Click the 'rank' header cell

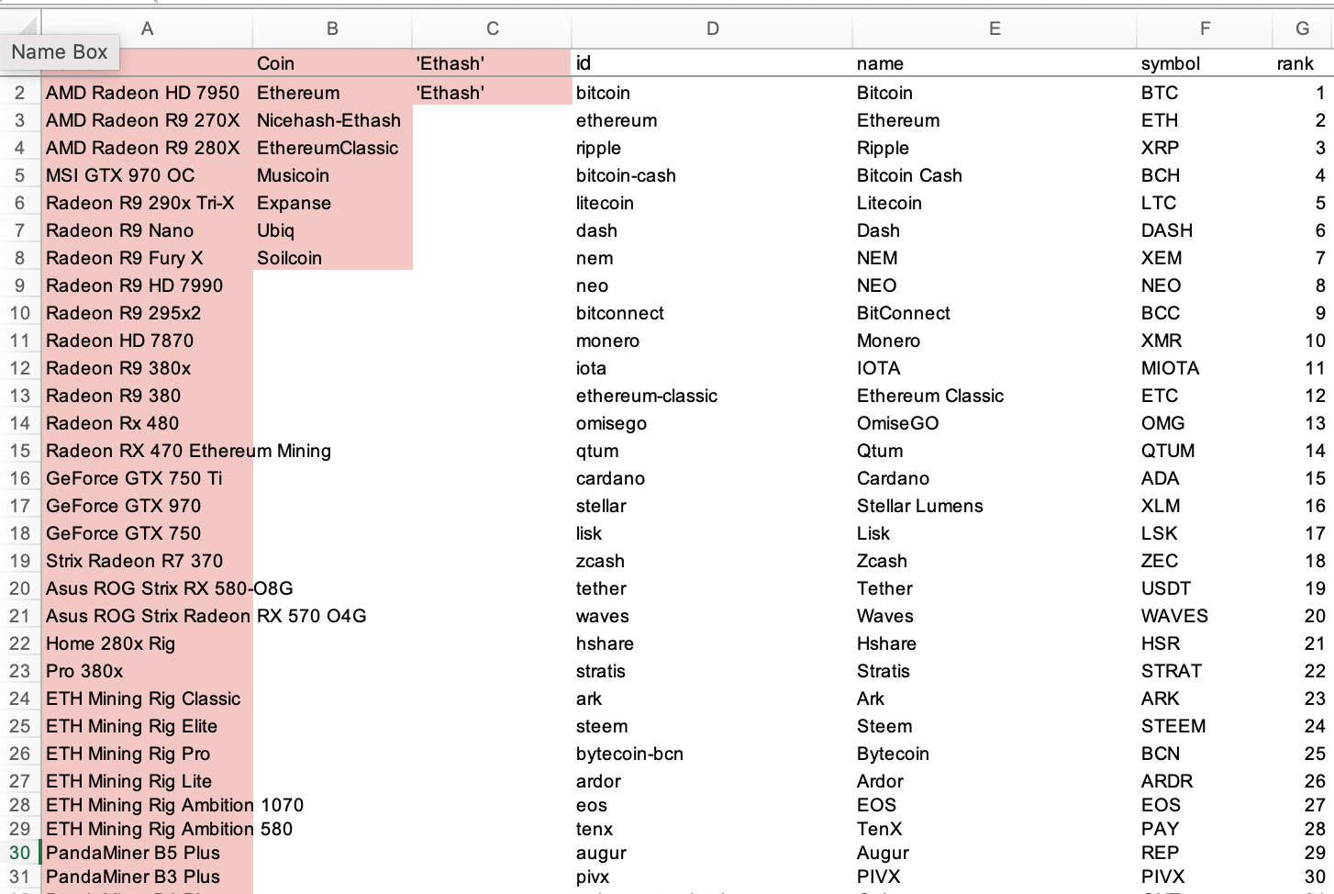1303,63
